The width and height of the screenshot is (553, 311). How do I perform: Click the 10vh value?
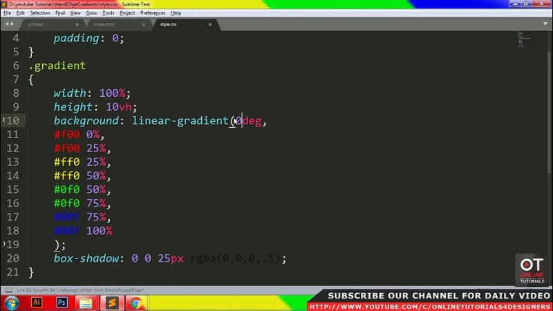pos(118,107)
